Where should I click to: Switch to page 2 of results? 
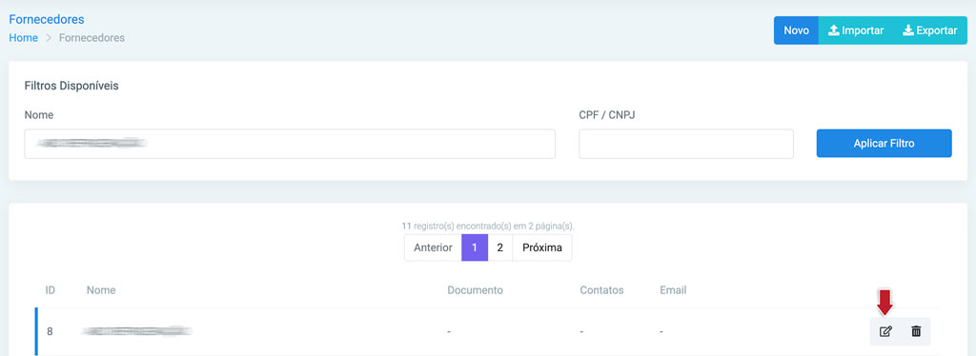point(499,247)
